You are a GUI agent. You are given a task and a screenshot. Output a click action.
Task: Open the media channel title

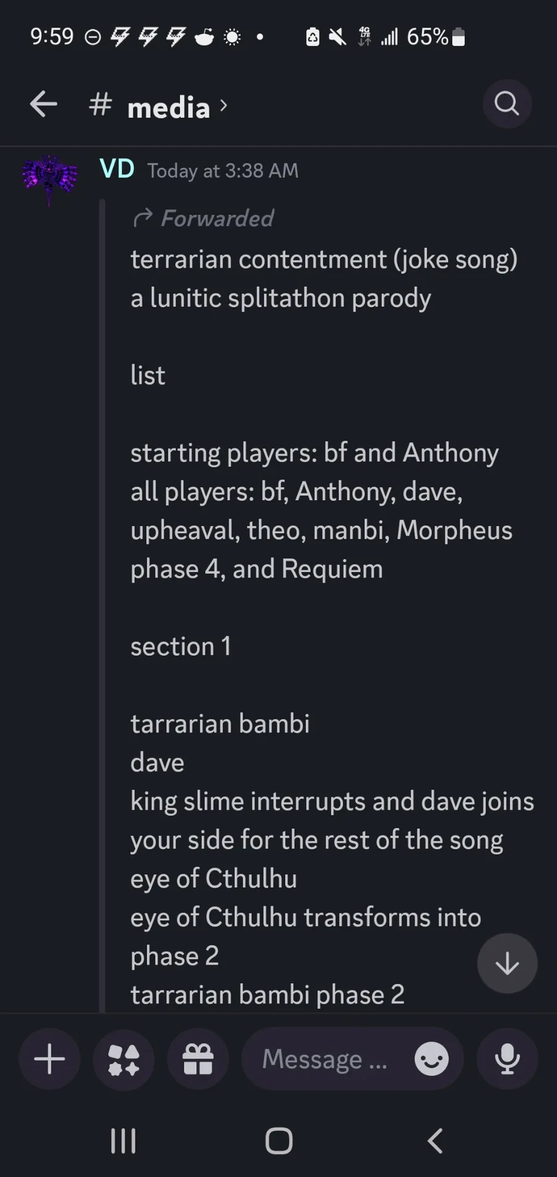[x=168, y=108]
